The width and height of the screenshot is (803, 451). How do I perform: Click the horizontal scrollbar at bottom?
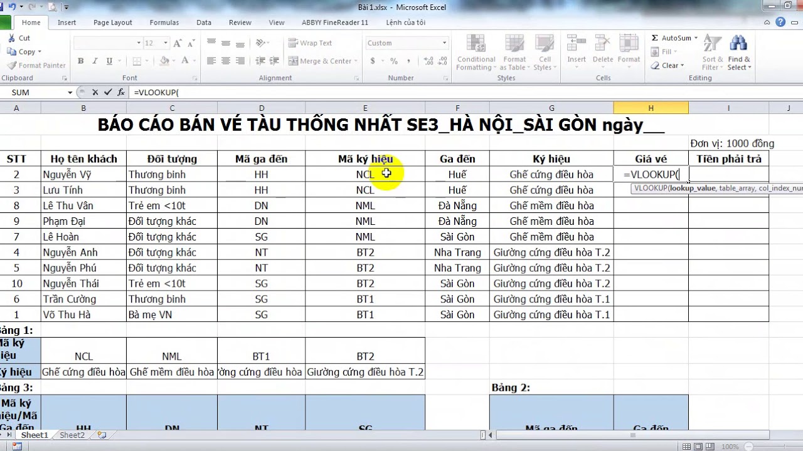632,435
